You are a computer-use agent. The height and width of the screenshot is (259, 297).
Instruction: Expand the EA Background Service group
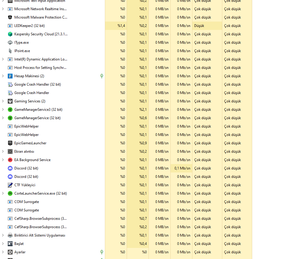[x=3, y=160]
